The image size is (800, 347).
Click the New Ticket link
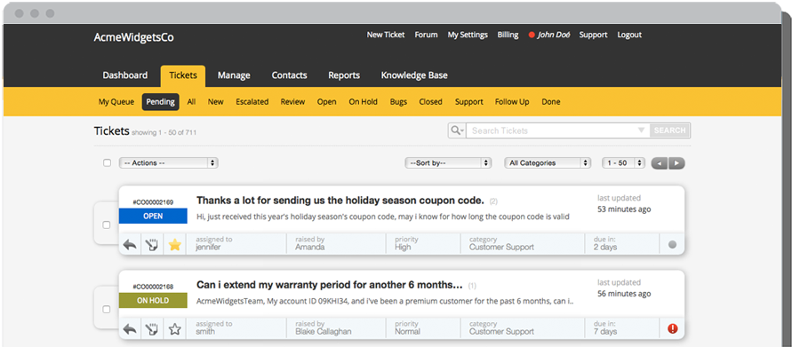click(386, 35)
